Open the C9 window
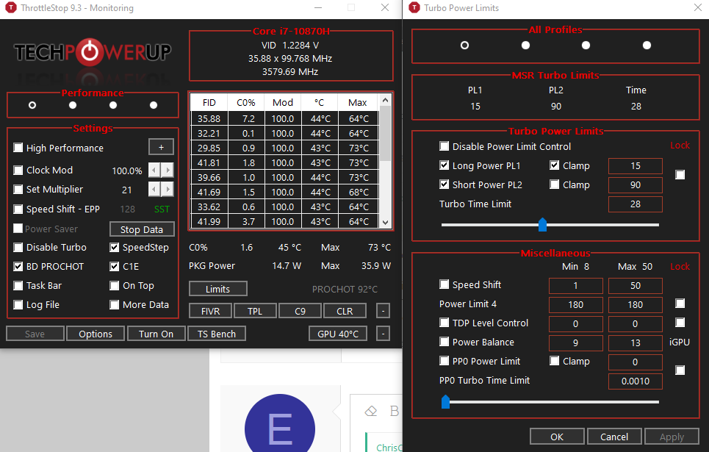This screenshot has height=452, width=709. click(300, 311)
